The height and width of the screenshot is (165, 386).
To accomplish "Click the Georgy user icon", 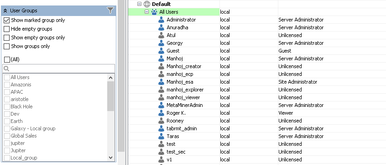I will (x=161, y=43).
